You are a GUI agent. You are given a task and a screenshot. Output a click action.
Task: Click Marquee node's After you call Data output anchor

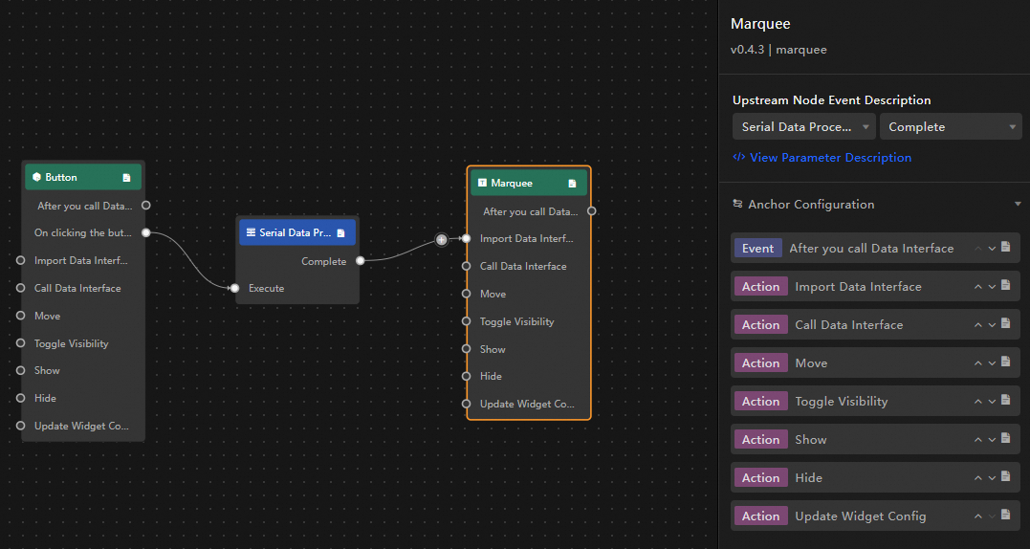[592, 211]
